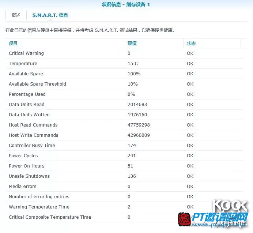Image resolution: width=253 pixels, height=233 pixels.
Task: Select the Controller Busy Time label
Action: (32, 146)
